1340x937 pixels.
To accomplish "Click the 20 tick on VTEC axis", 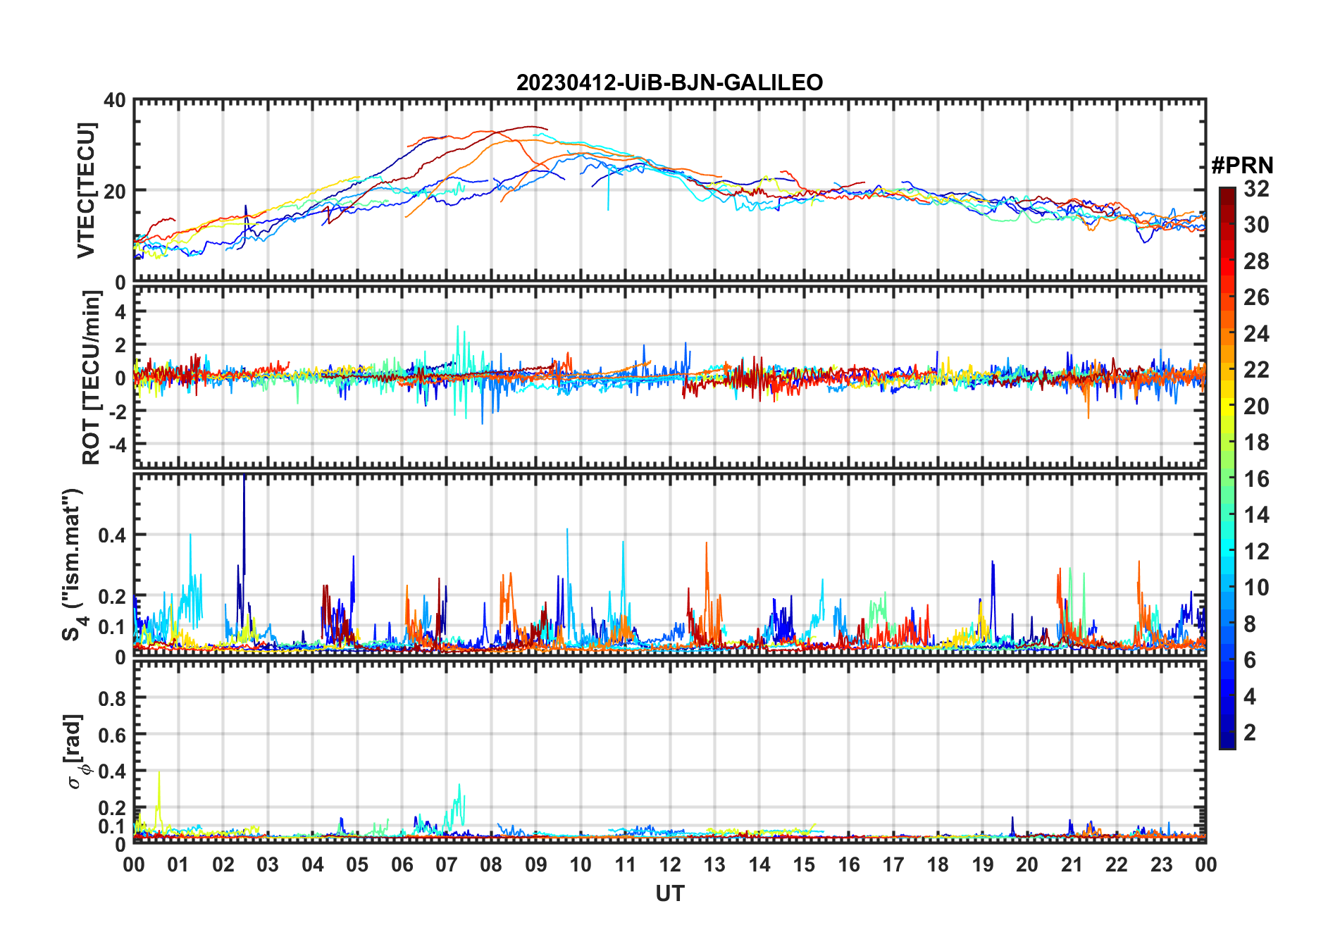I will 115,191.
